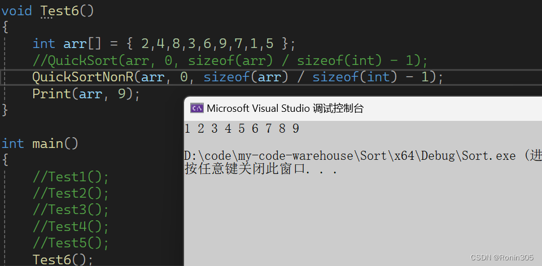Click the Test6(); call inside main

[x=63, y=259]
